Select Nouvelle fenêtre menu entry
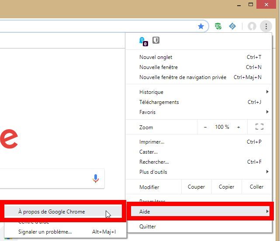This screenshot has width=280, height=241. (199, 67)
